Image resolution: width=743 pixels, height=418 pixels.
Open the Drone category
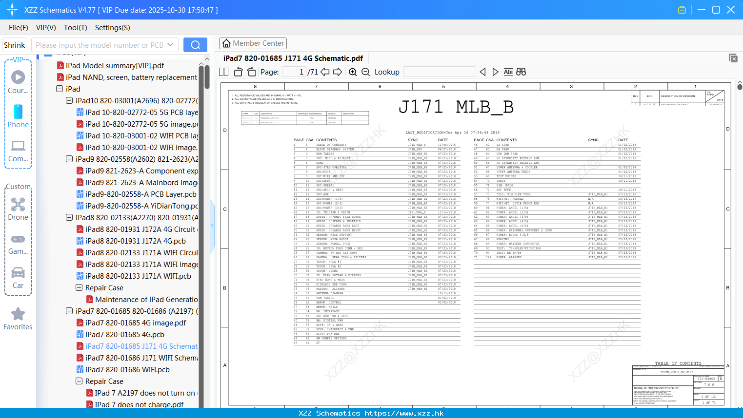[18, 209]
